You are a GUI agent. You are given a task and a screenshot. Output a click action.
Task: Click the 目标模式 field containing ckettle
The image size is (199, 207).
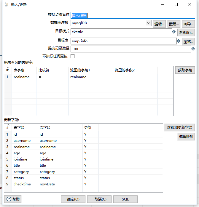[x=121, y=32]
